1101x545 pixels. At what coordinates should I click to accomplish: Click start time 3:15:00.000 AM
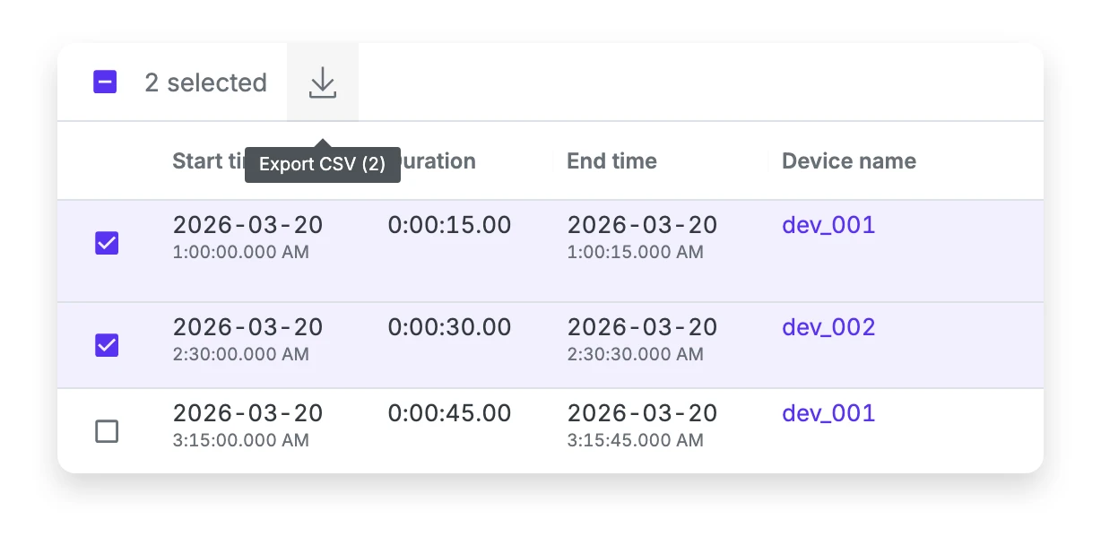(240, 440)
